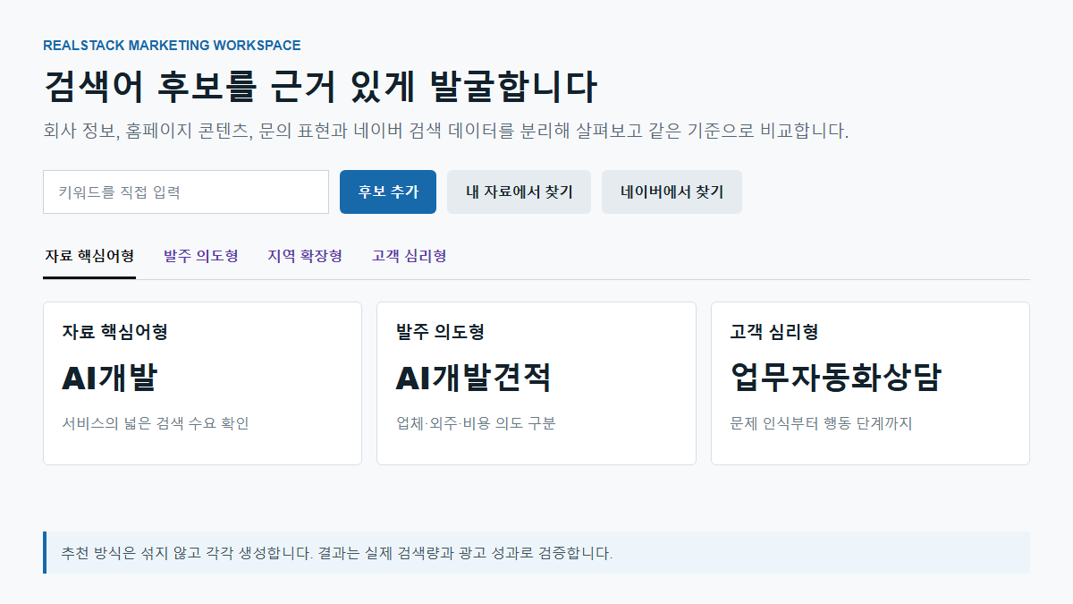Open the AI개발견적 keyword card
The width and height of the screenshot is (1073, 604).
point(536,383)
